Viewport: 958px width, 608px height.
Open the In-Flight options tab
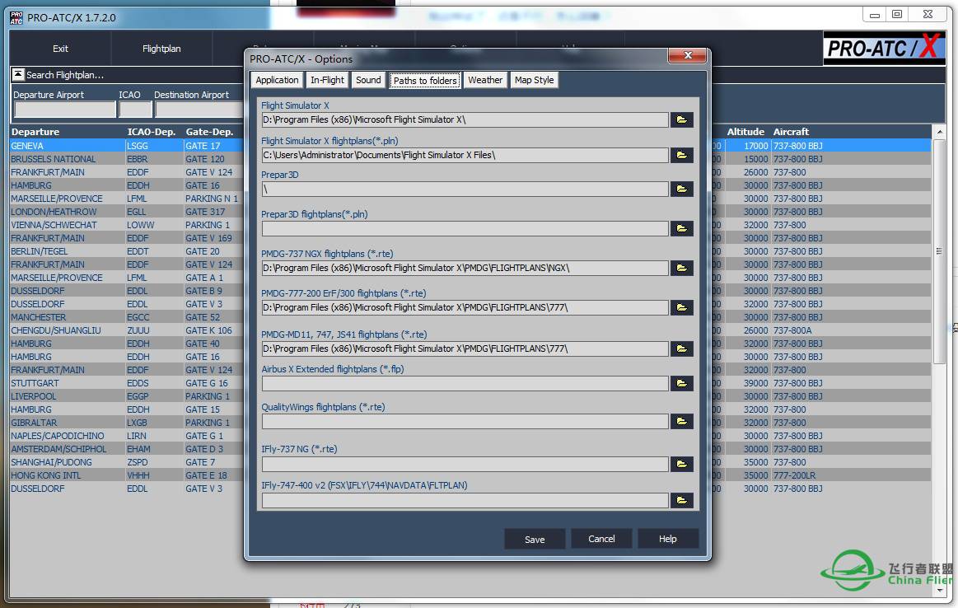point(327,80)
